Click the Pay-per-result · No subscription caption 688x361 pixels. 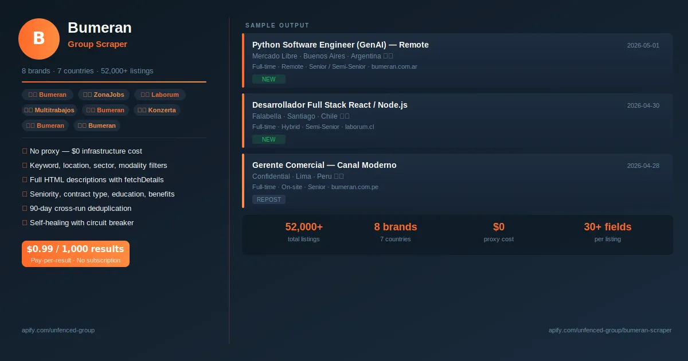tap(76, 260)
